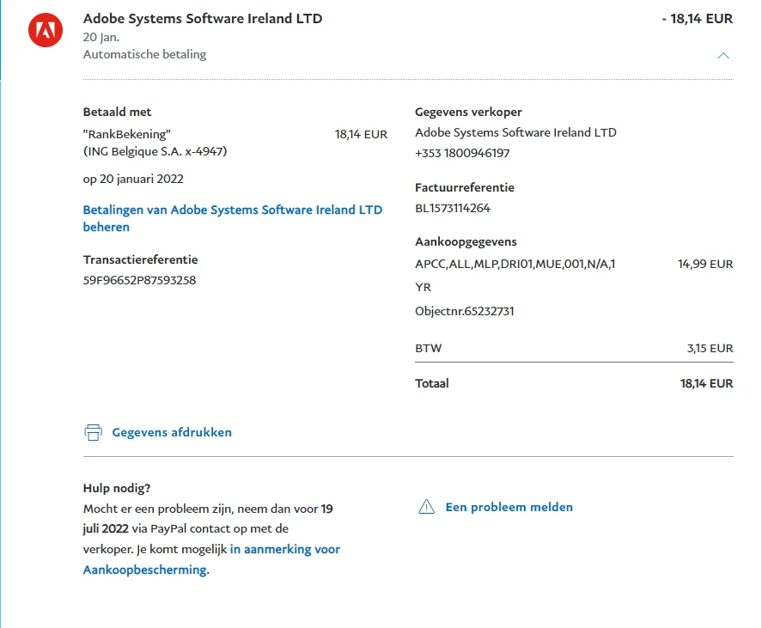This screenshot has width=762, height=628.
Task: Click seller phone number +353 1800946197
Action: 462,153
